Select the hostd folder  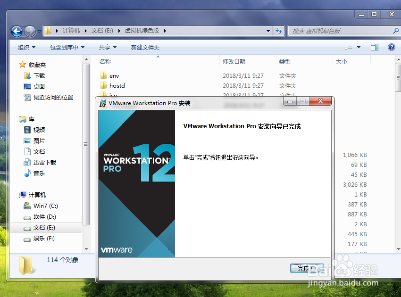pyautogui.click(x=117, y=86)
